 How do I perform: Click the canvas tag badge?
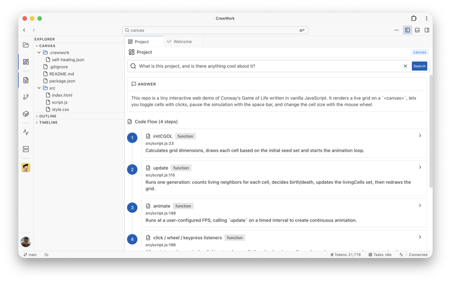coord(420,52)
